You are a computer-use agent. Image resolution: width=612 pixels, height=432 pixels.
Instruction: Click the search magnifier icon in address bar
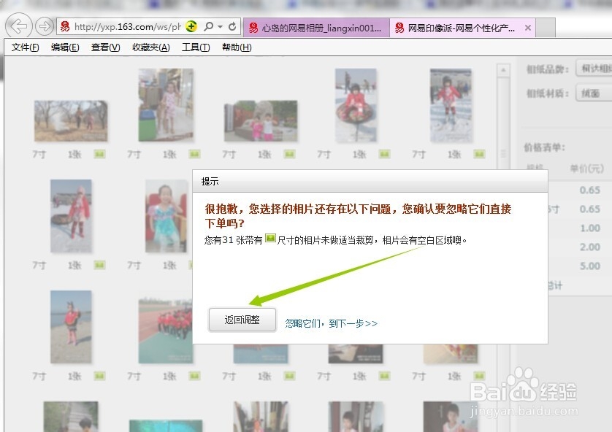(209, 26)
